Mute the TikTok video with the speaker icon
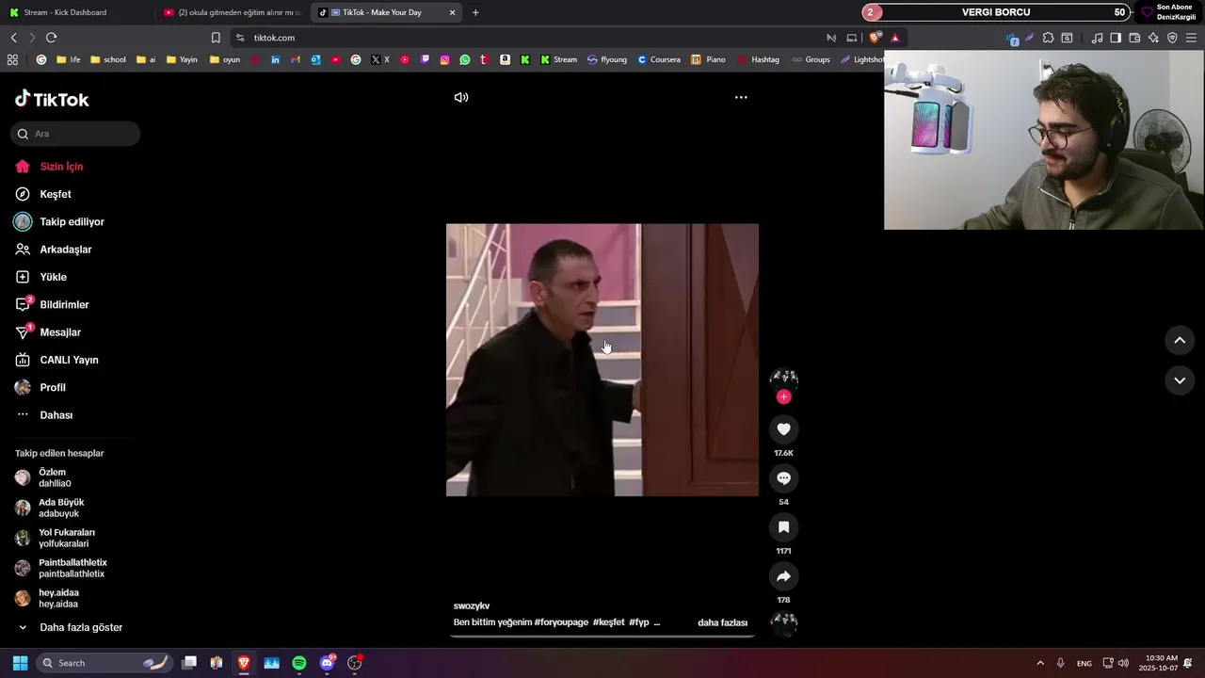 click(x=461, y=97)
